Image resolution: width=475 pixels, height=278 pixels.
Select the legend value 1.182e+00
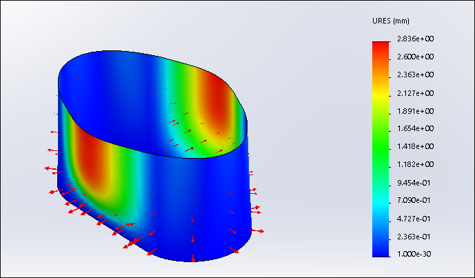[x=415, y=164]
